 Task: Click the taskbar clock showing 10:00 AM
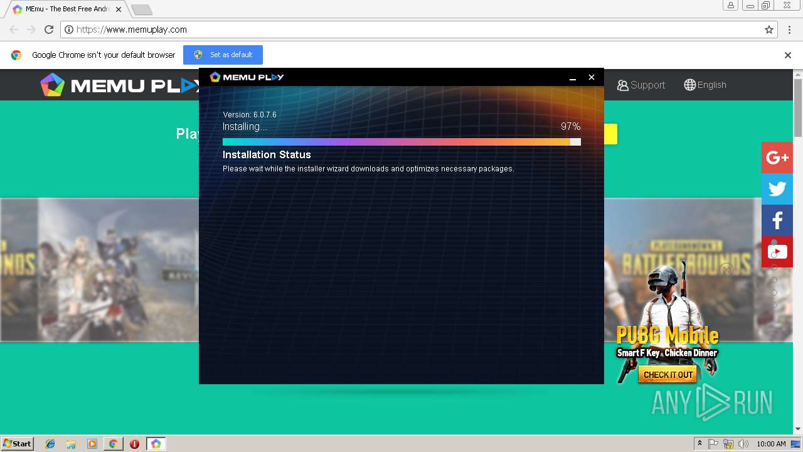(771, 444)
